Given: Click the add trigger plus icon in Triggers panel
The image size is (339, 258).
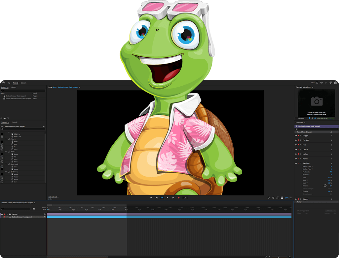Looking at the screenshot, I should coord(44,127).
